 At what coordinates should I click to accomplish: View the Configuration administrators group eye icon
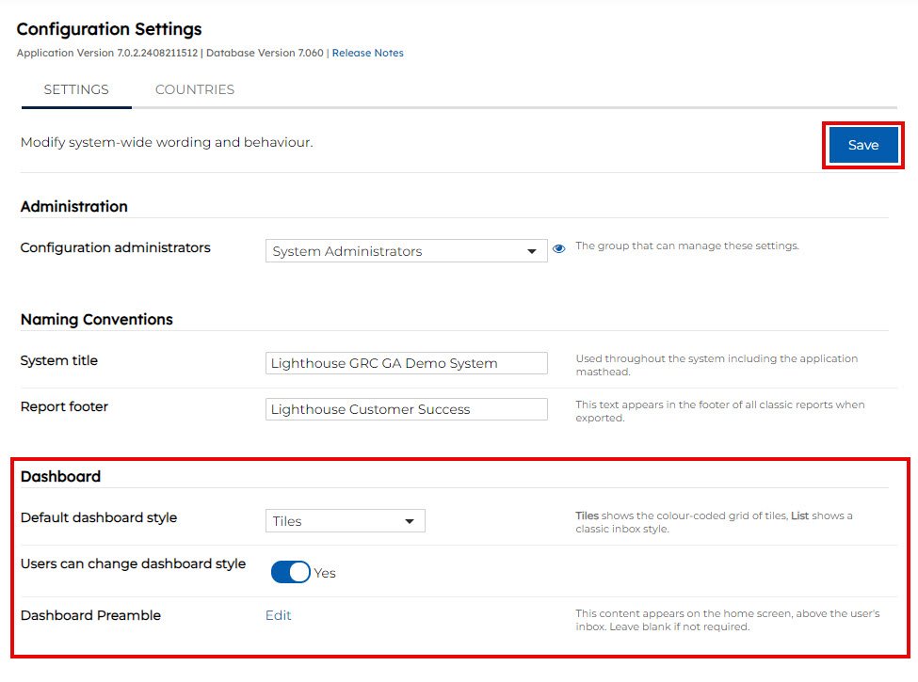pyautogui.click(x=558, y=249)
